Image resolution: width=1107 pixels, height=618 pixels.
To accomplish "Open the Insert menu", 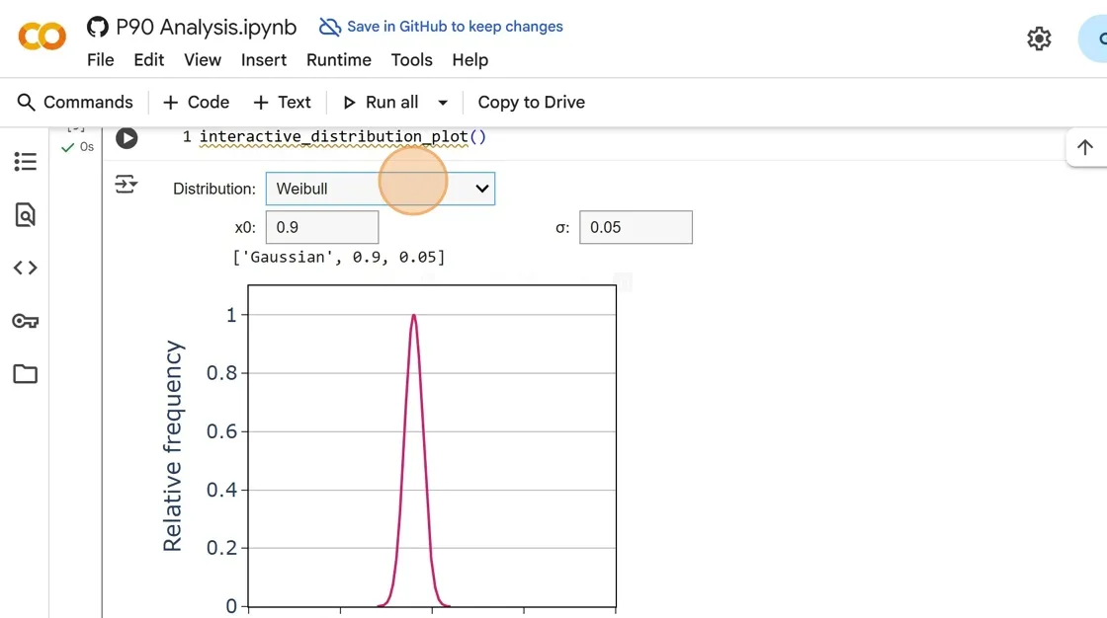I will pos(263,60).
